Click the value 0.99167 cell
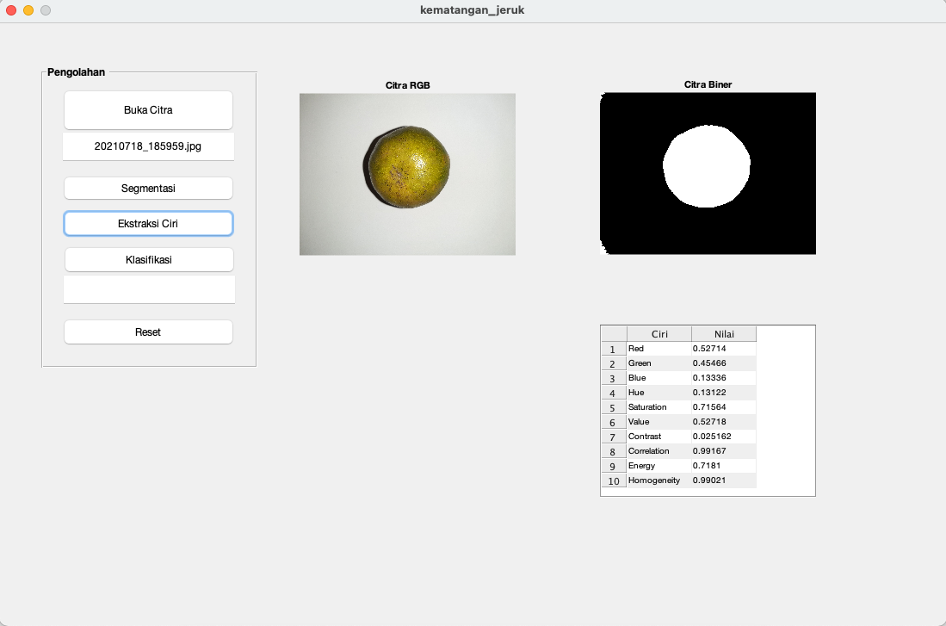The width and height of the screenshot is (946, 626). tap(724, 451)
